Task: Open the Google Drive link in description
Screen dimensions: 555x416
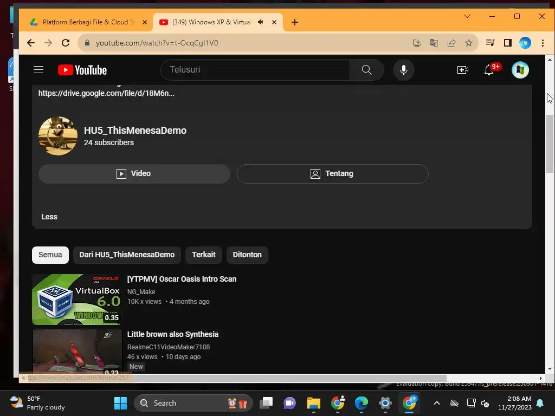Action: coord(106,93)
